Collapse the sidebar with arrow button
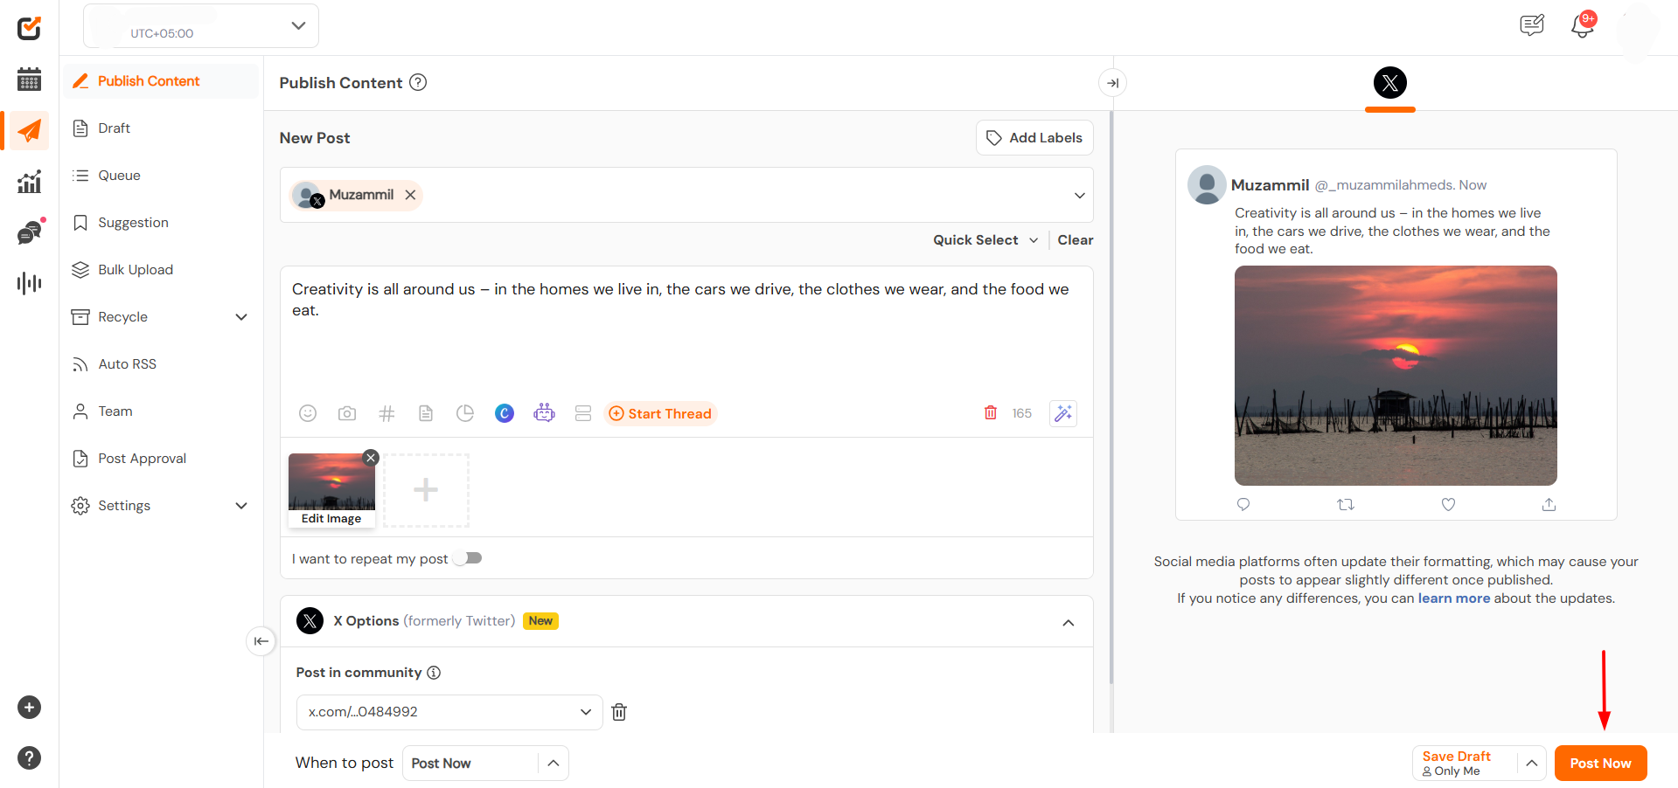Viewport: 1678px width, 788px height. tap(261, 641)
